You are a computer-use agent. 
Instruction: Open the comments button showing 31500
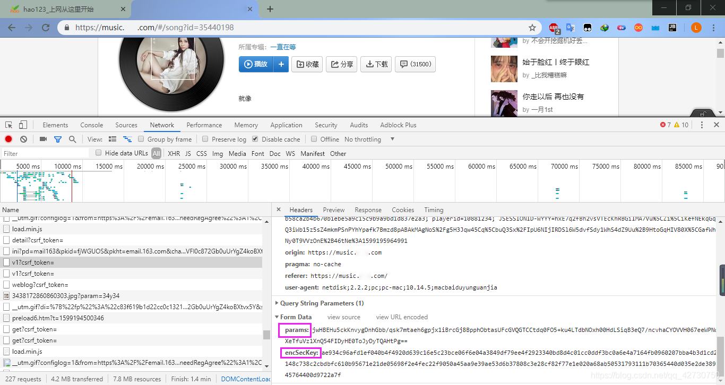click(x=416, y=64)
